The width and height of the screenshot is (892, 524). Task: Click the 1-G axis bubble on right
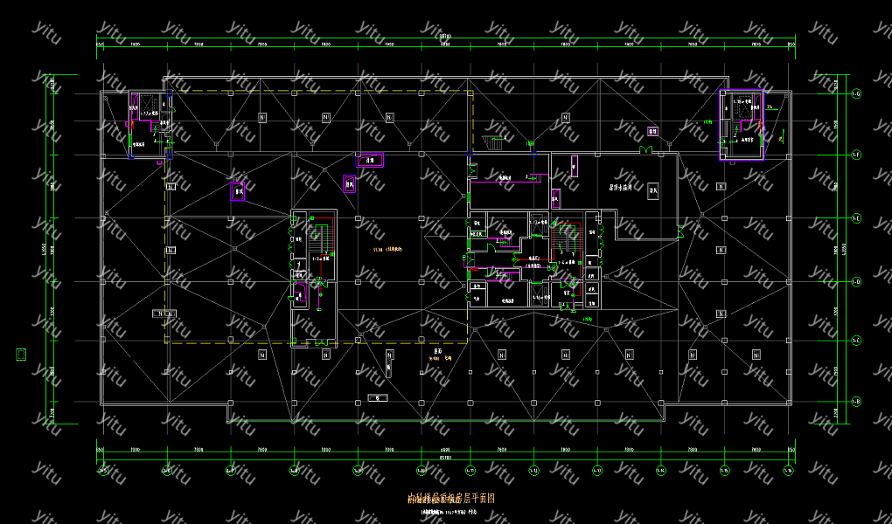[x=857, y=93]
